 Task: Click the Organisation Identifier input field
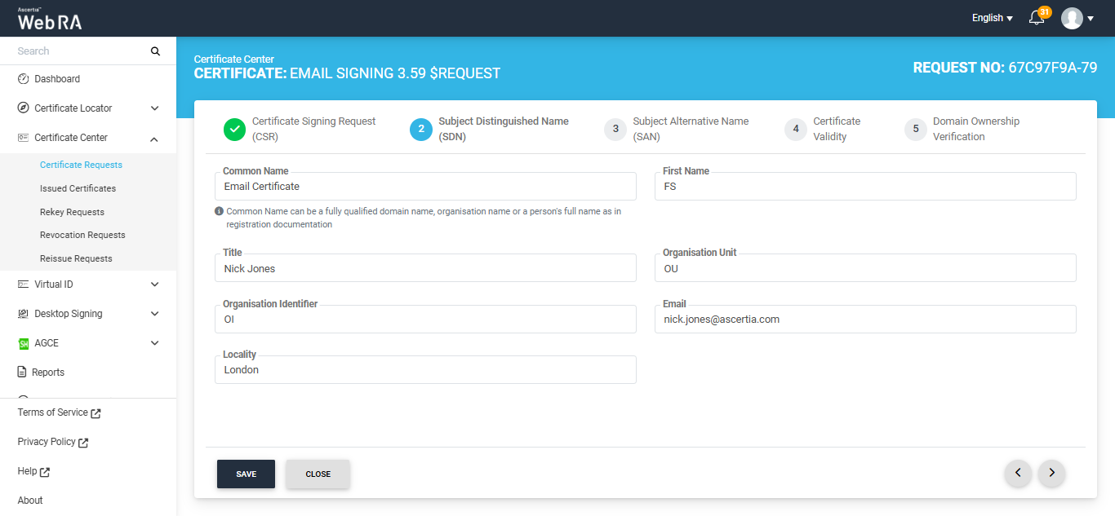pos(425,319)
